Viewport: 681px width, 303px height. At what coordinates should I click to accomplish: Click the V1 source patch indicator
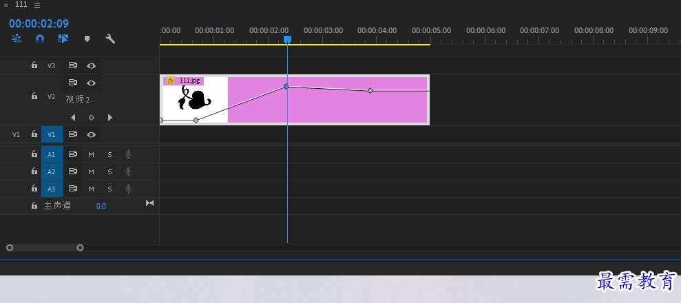[x=16, y=134]
